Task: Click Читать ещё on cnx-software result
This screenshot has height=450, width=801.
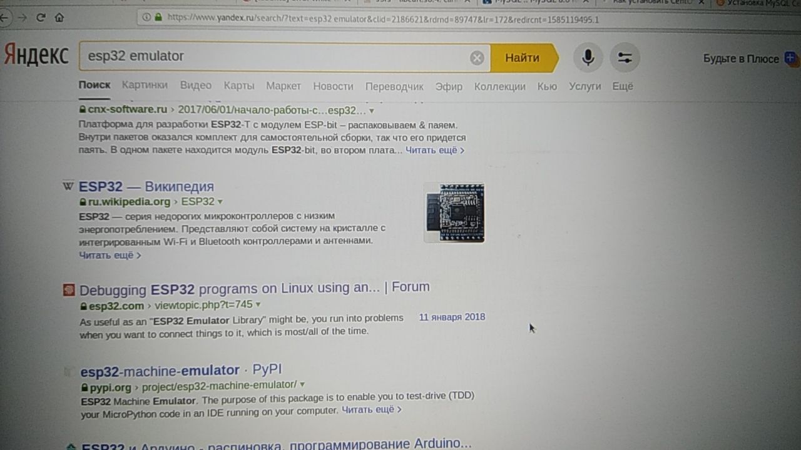Action: 435,150
